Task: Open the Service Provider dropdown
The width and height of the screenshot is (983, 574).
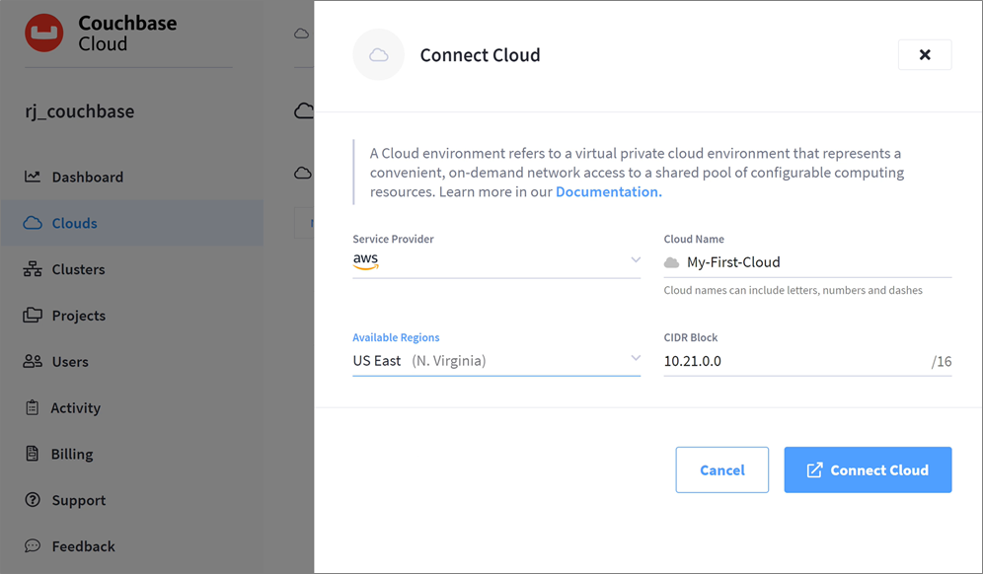Action: (496, 260)
